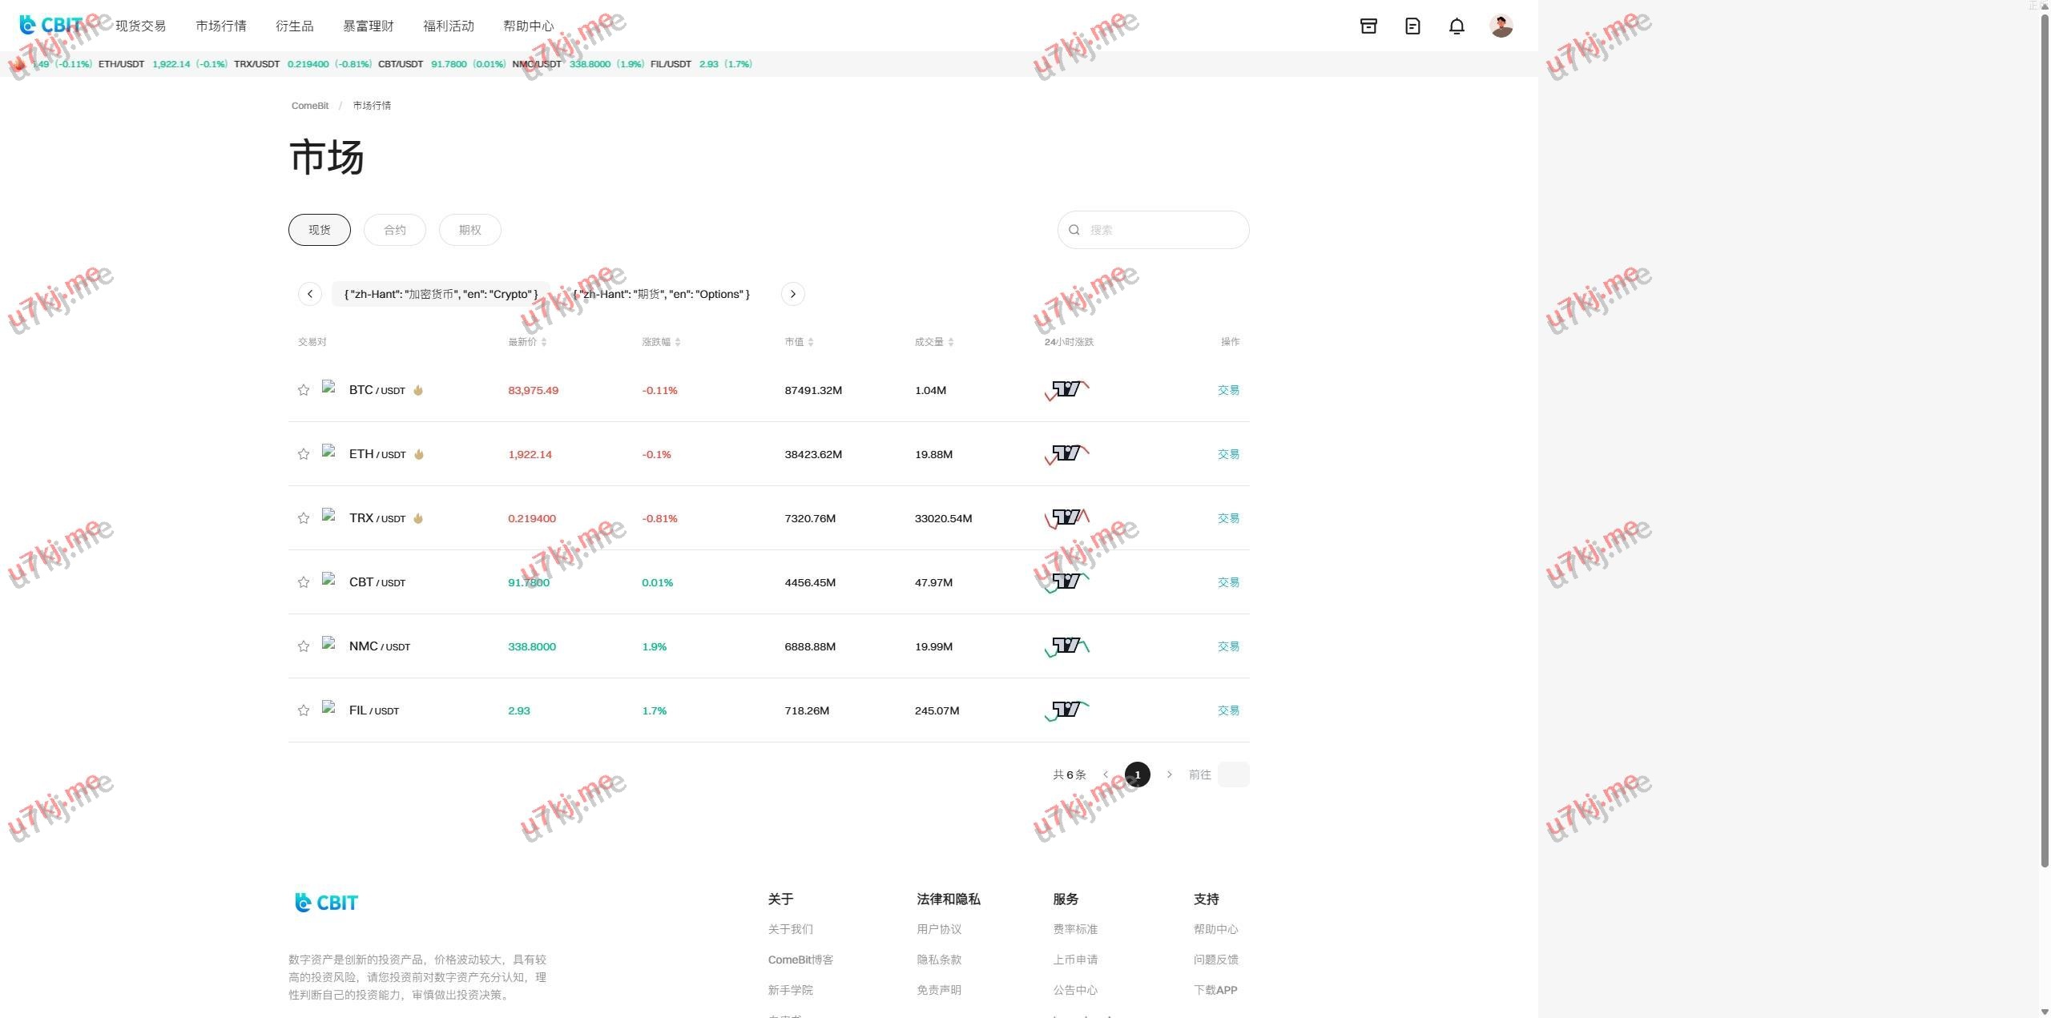Click the orders document icon in header
Image resolution: width=2051 pixels, height=1018 pixels.
[x=1412, y=26]
